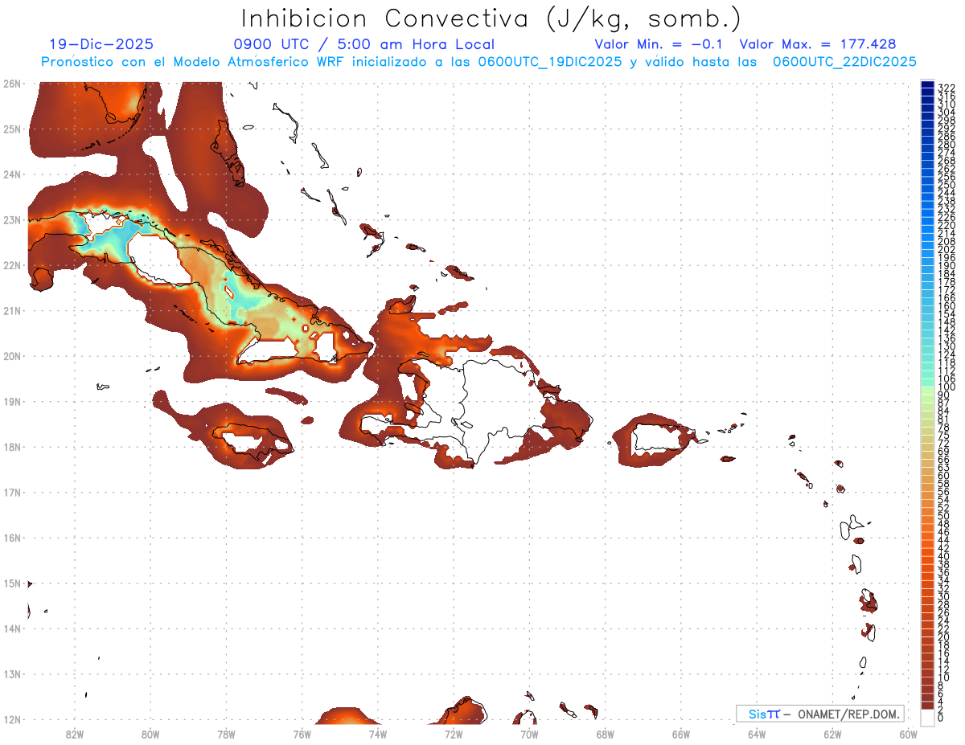Viewport: 965px width, 745px height.
Task: Click the 82W longitude label
Action: 75,734
